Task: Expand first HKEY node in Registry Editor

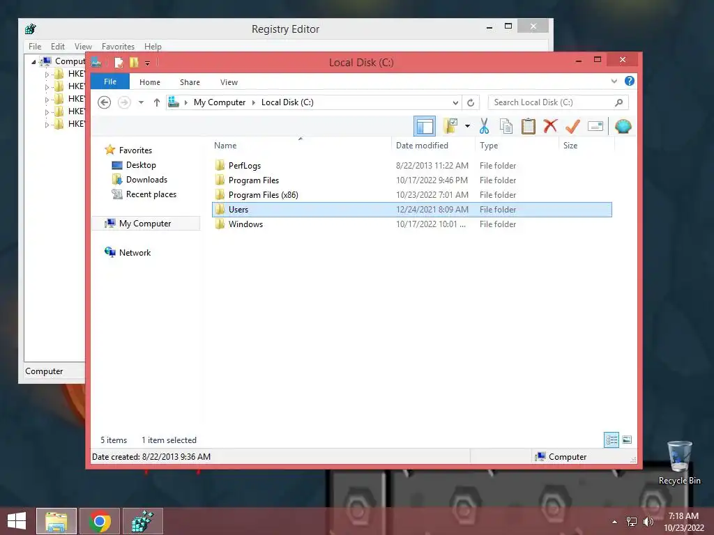Action: 47,74
